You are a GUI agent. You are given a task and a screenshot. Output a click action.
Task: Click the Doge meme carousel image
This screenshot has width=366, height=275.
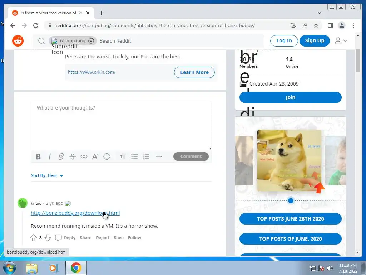[x=289, y=161]
